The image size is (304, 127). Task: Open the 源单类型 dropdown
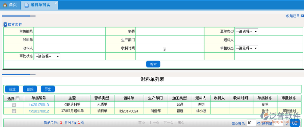[x=247, y=31]
